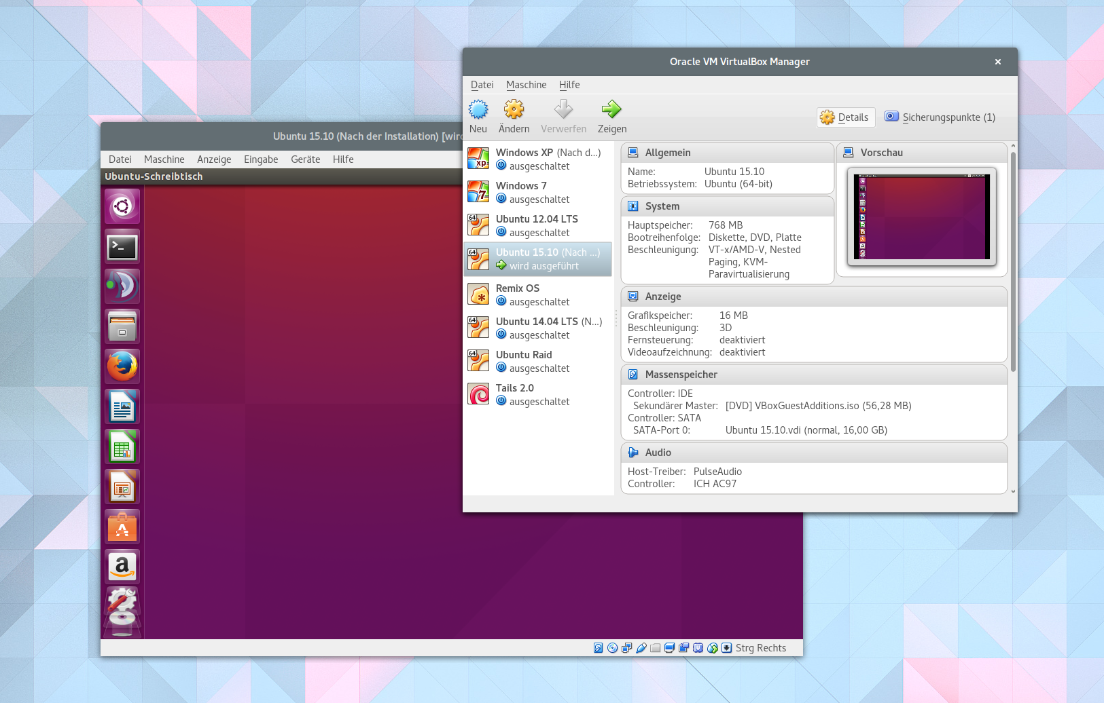Open LibreOffice Calc in launcher
The image size is (1104, 703).
(x=122, y=446)
